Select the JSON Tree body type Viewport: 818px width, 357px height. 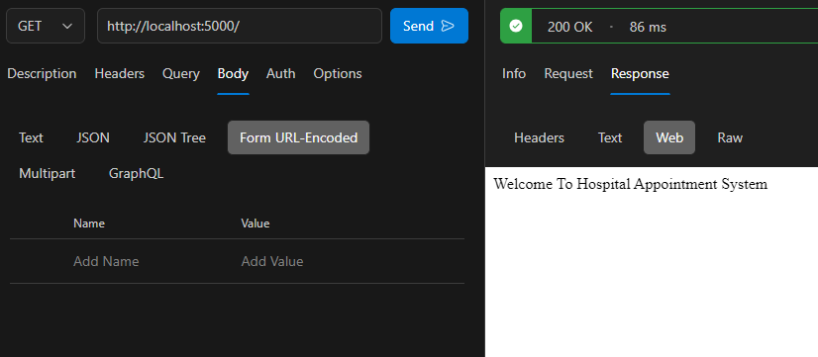pyautogui.click(x=174, y=137)
